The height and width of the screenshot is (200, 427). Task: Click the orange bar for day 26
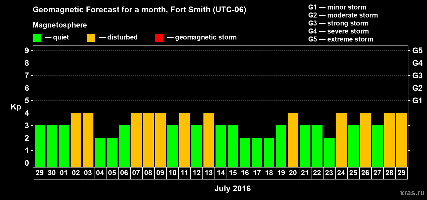[x=365, y=140]
